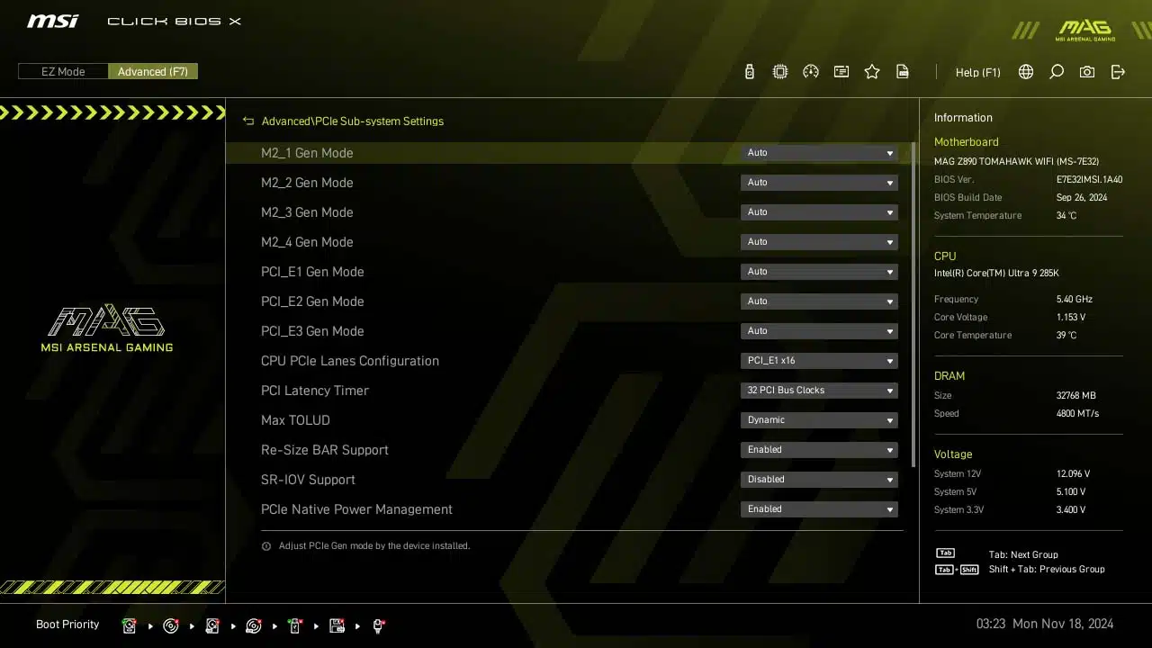
Task: Open Help (F1)
Action: 977,72
